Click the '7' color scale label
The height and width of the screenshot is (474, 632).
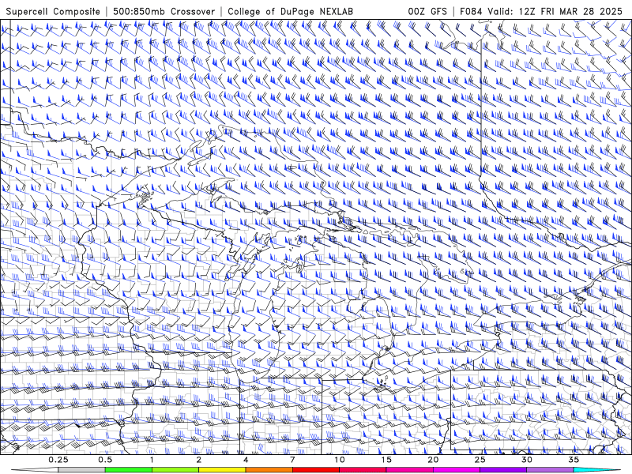(x=292, y=460)
